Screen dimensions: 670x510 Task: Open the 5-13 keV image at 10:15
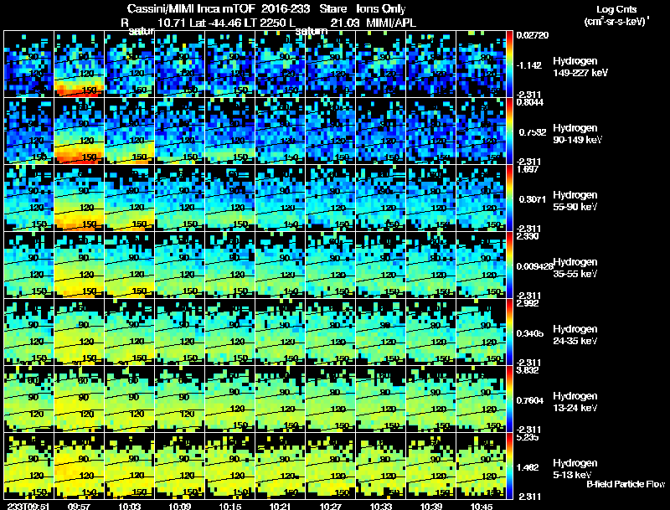point(229,466)
